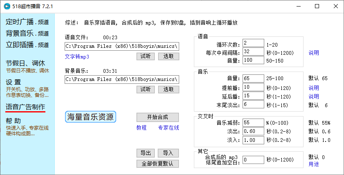Open 设置 section in sidebar

(13, 82)
